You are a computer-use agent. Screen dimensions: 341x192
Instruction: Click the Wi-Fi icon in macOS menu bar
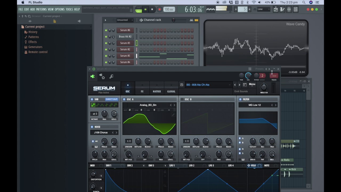click(x=254, y=2)
